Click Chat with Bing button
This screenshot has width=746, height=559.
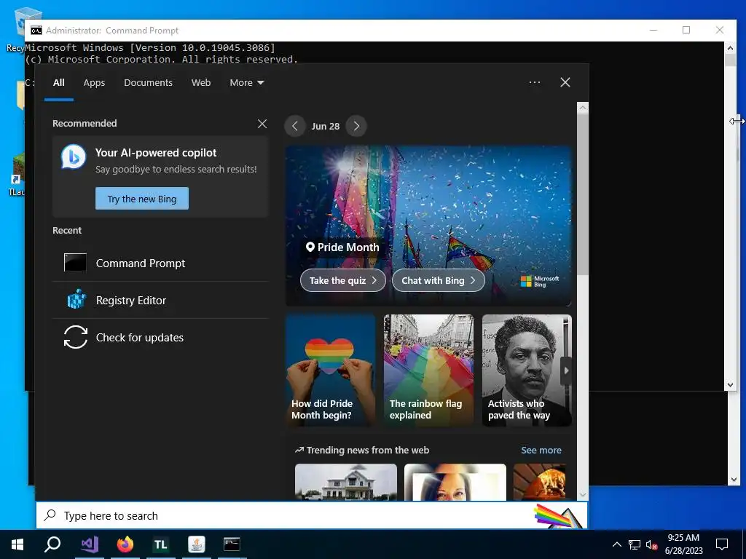coord(438,280)
